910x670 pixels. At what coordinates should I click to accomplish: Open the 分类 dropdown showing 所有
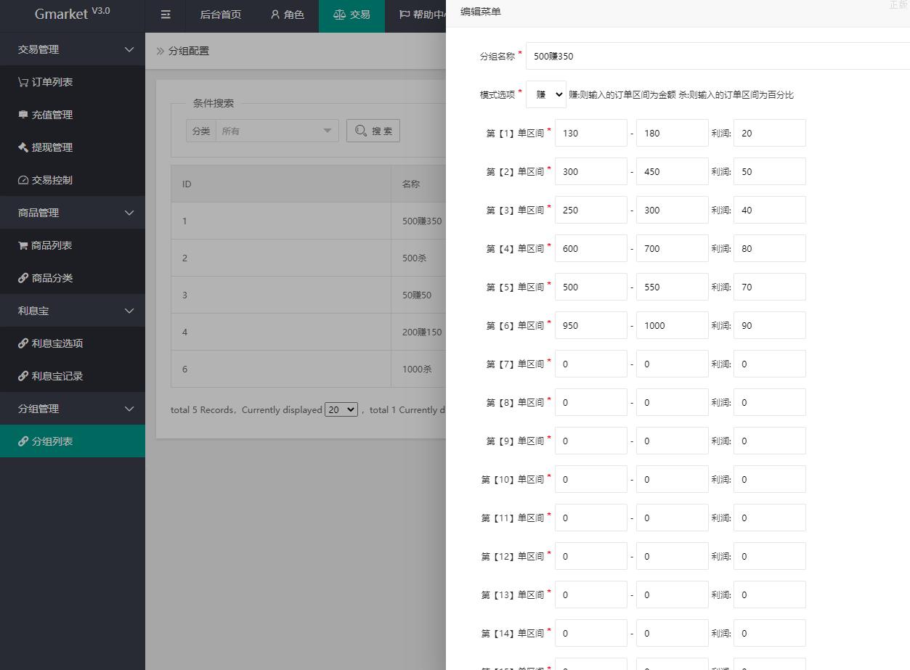(276, 131)
